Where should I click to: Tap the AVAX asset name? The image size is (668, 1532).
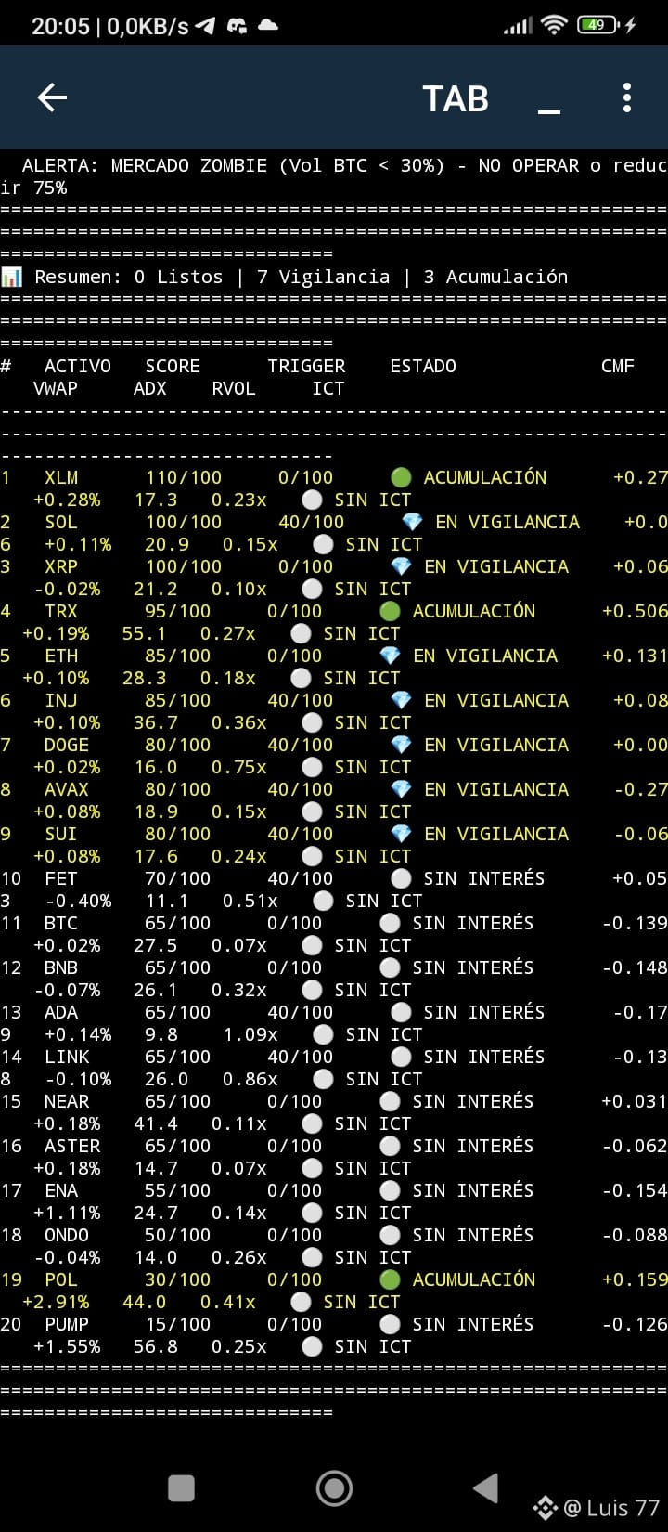[x=67, y=790]
